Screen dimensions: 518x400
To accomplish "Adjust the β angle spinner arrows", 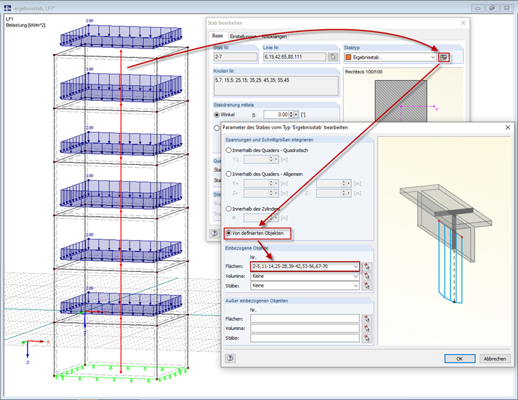I will click(x=291, y=114).
